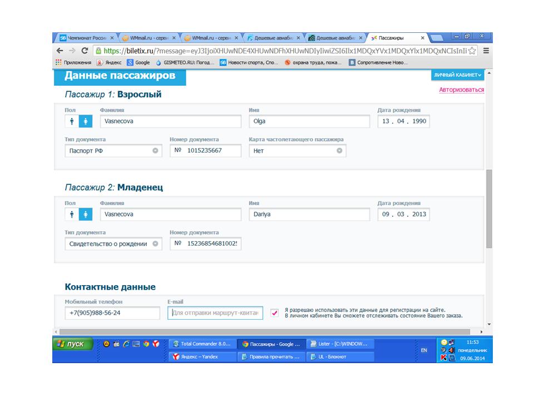This screenshot has height=401, width=534.
Task: Click the Internet Explorer quick launch icon
Action: pyautogui.click(x=126, y=344)
